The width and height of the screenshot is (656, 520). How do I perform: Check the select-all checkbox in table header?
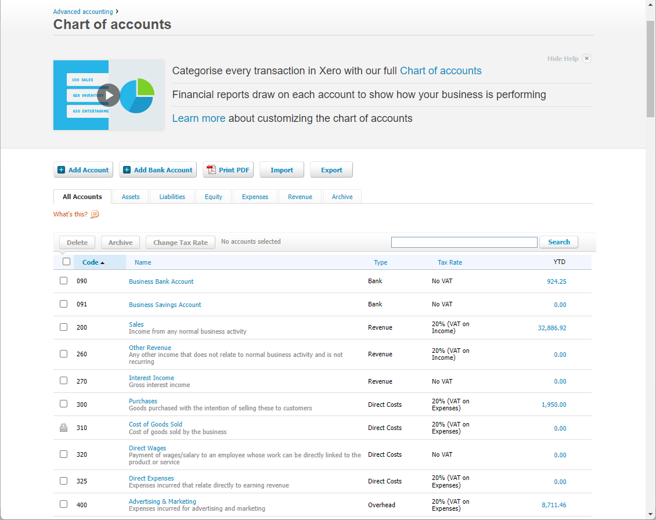click(66, 261)
